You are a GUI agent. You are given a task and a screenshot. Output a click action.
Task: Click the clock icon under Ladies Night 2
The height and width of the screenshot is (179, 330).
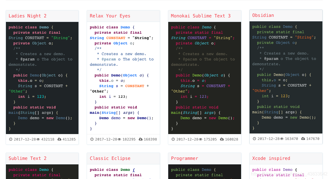pyautogui.click(x=10, y=139)
